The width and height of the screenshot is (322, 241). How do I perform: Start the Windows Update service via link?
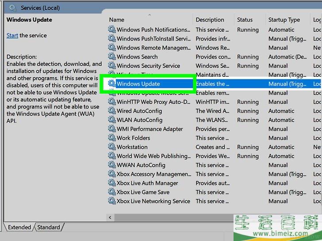(x=12, y=35)
